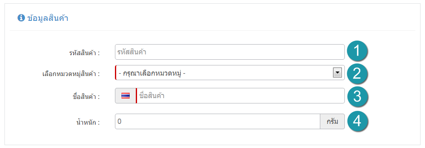
Task: Focus the ชื่อสินค้า product name field
Action: tap(241, 96)
